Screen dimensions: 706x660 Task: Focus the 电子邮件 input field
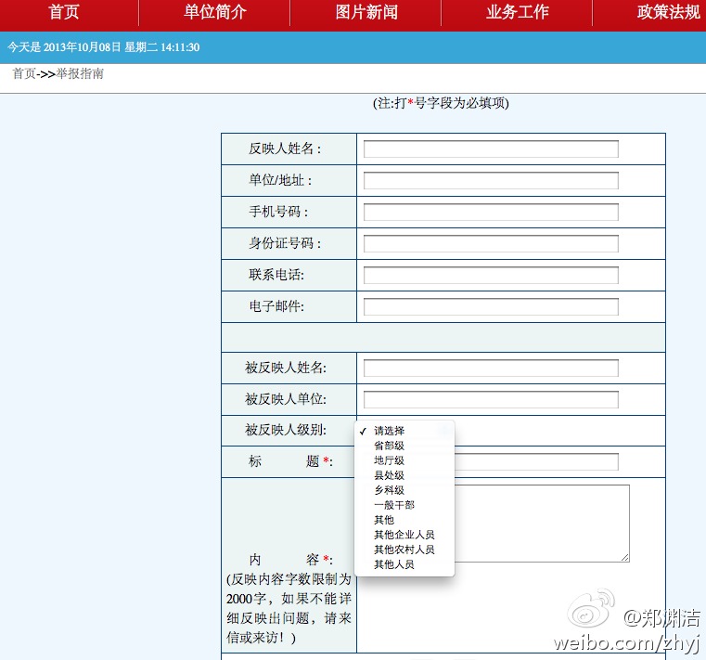491,307
